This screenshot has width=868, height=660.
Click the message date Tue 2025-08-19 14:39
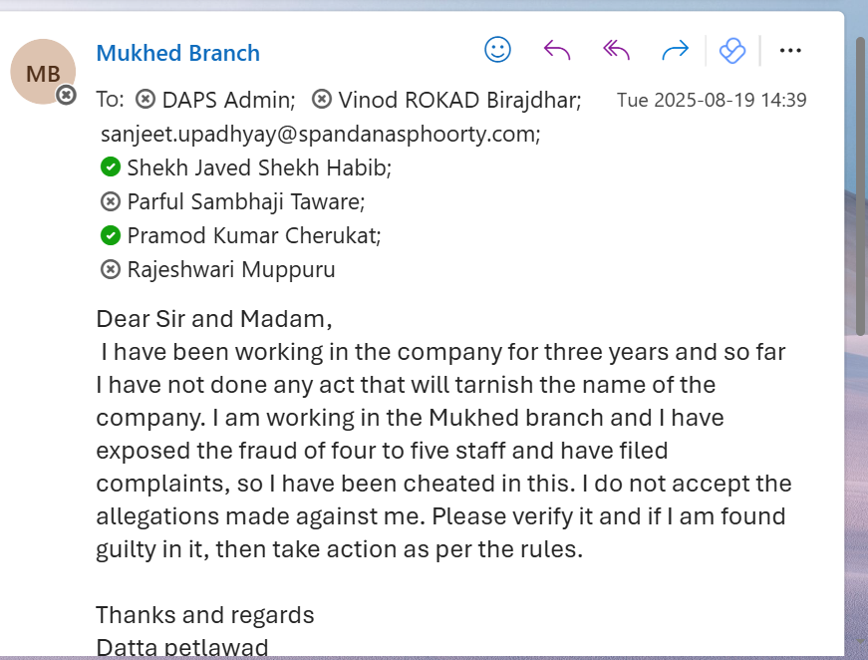pos(712,100)
